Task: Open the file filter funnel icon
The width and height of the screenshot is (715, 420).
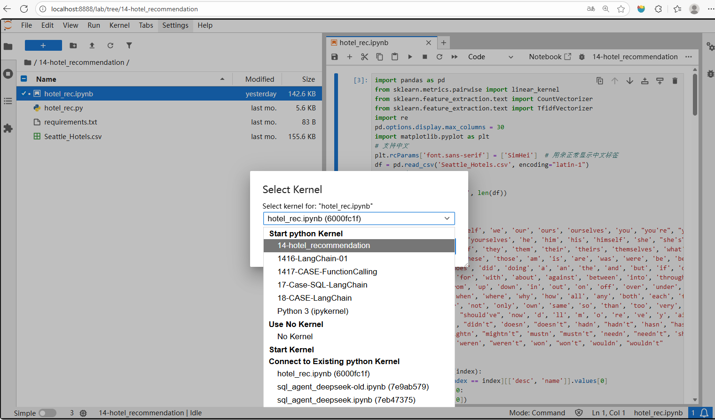Action: pyautogui.click(x=129, y=46)
